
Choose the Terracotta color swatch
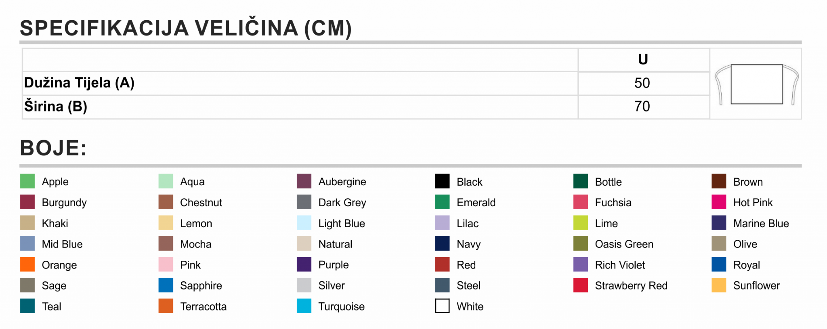pyautogui.click(x=166, y=306)
